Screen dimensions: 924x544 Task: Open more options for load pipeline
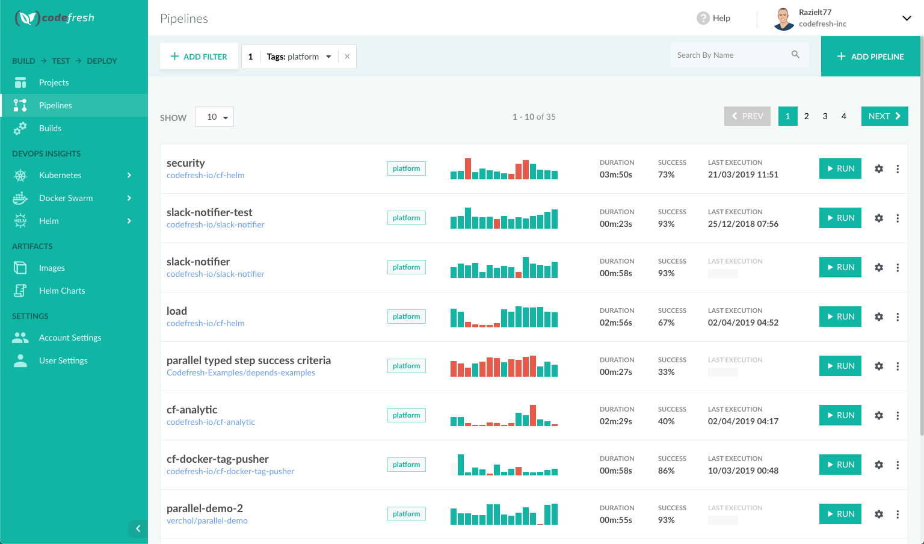pos(898,317)
